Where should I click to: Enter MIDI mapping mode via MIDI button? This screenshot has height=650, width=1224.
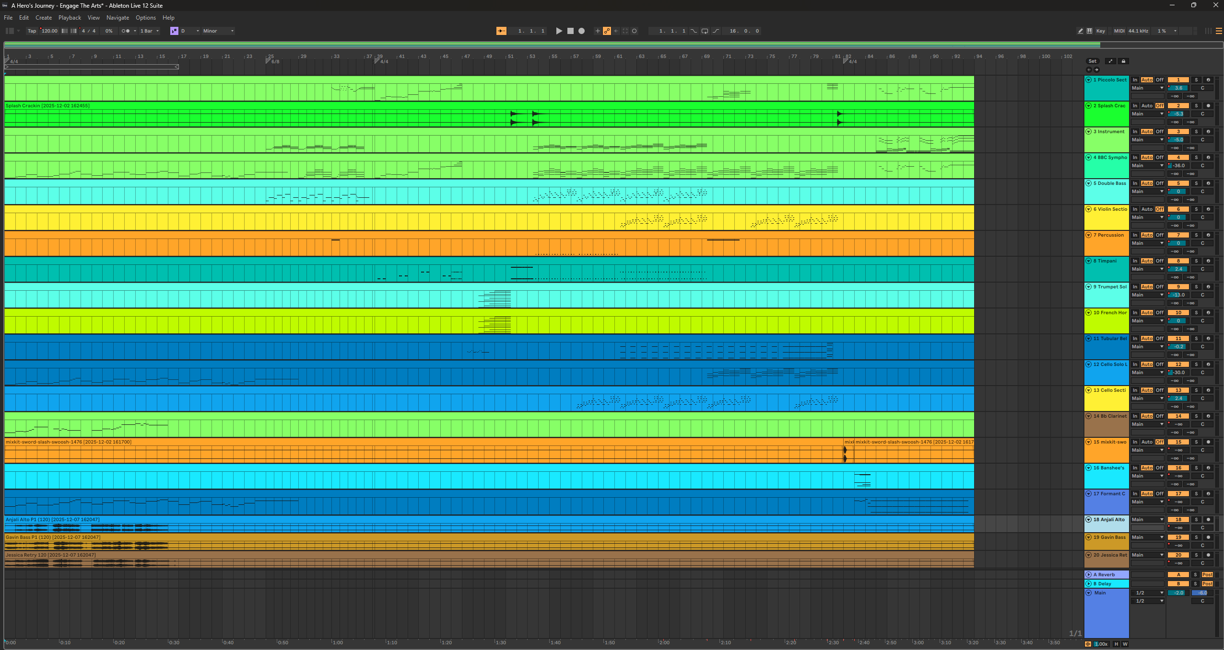click(1118, 31)
